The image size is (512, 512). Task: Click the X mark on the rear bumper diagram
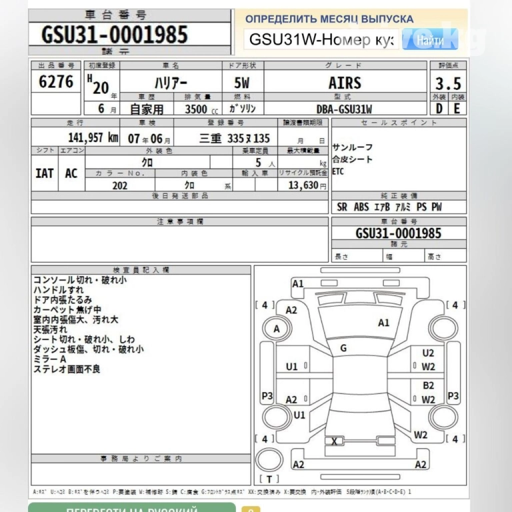[x=334, y=441]
